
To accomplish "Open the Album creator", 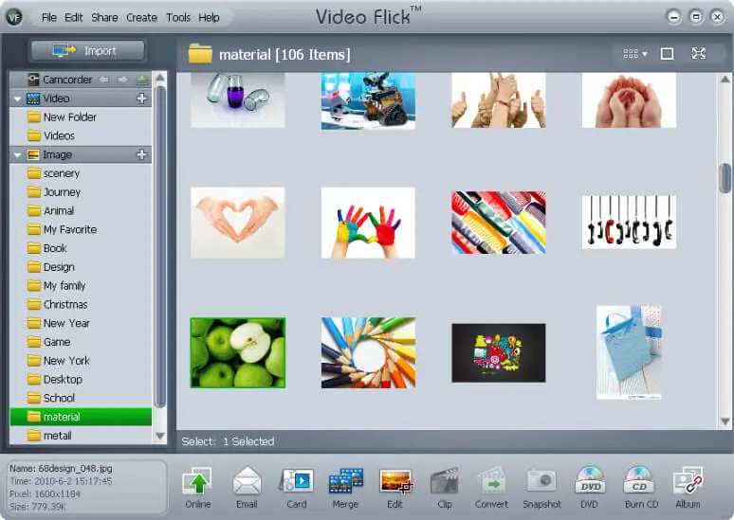I will (x=688, y=487).
